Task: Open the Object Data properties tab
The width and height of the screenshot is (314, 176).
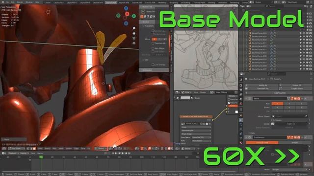Action: click(241, 138)
